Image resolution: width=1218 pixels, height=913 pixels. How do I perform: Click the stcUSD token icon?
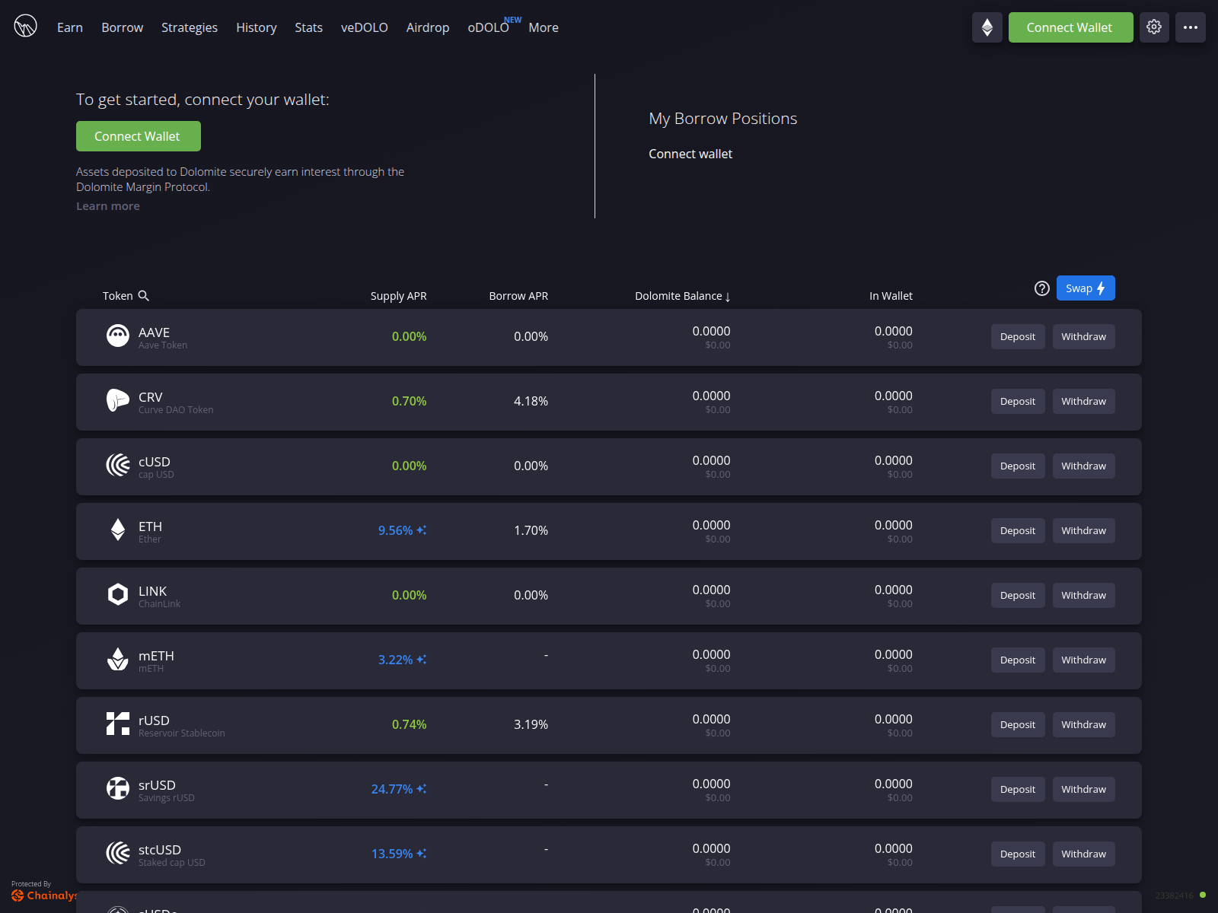click(118, 853)
